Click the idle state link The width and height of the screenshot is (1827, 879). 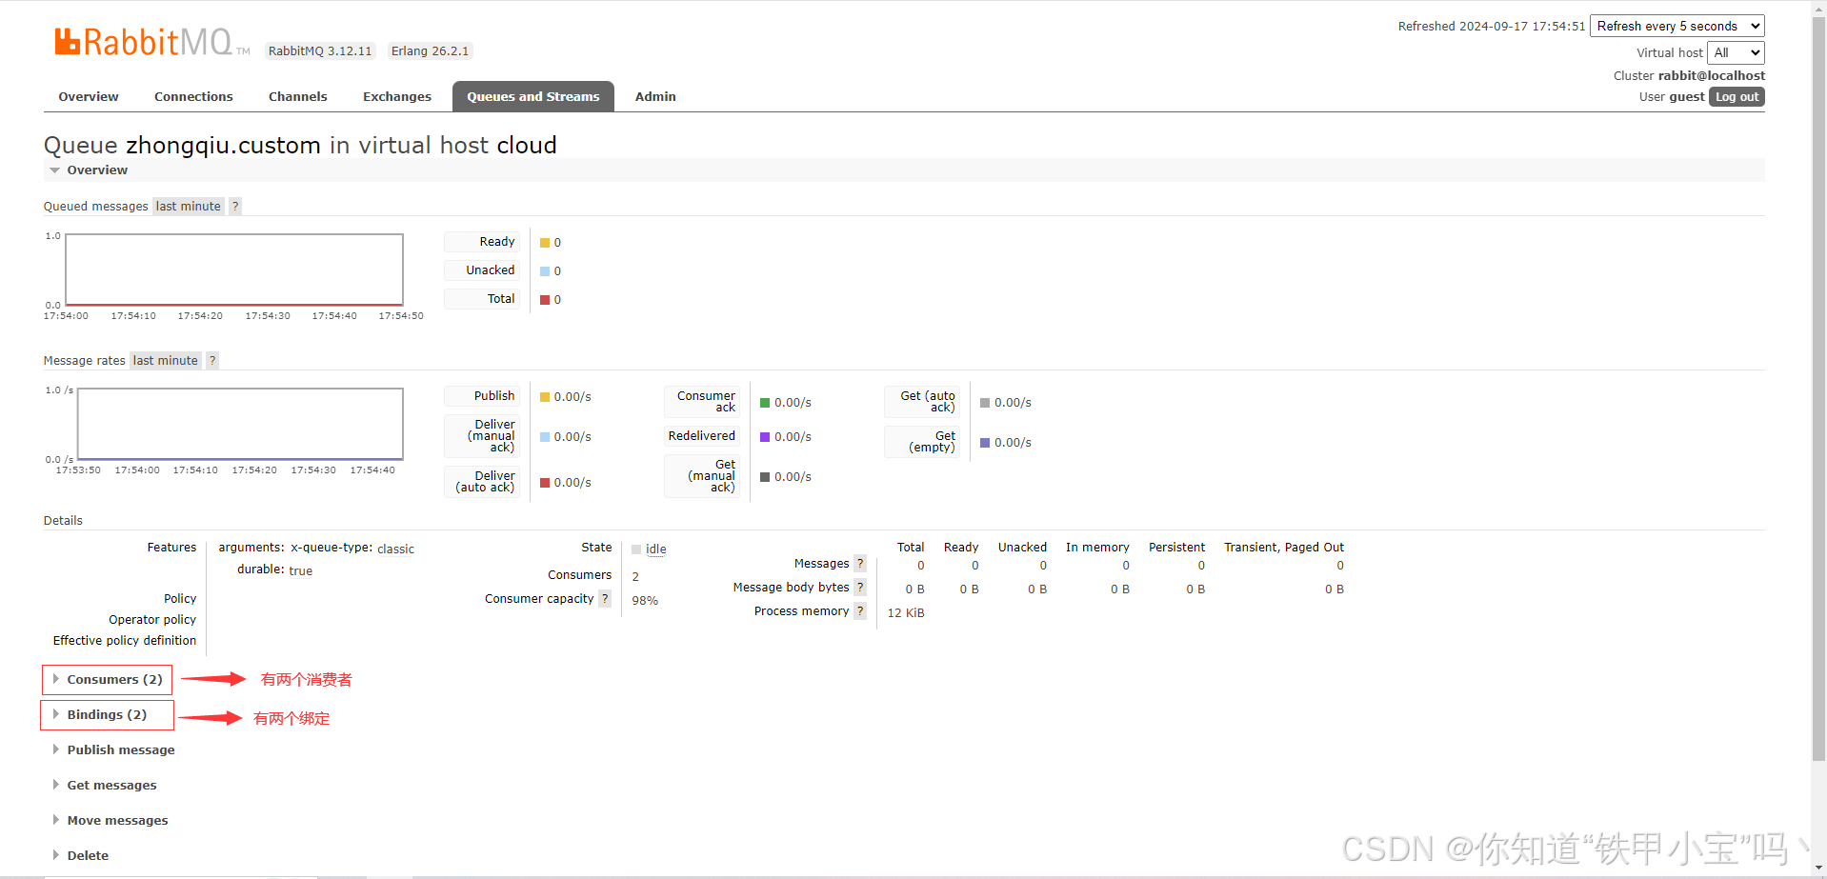tap(656, 549)
